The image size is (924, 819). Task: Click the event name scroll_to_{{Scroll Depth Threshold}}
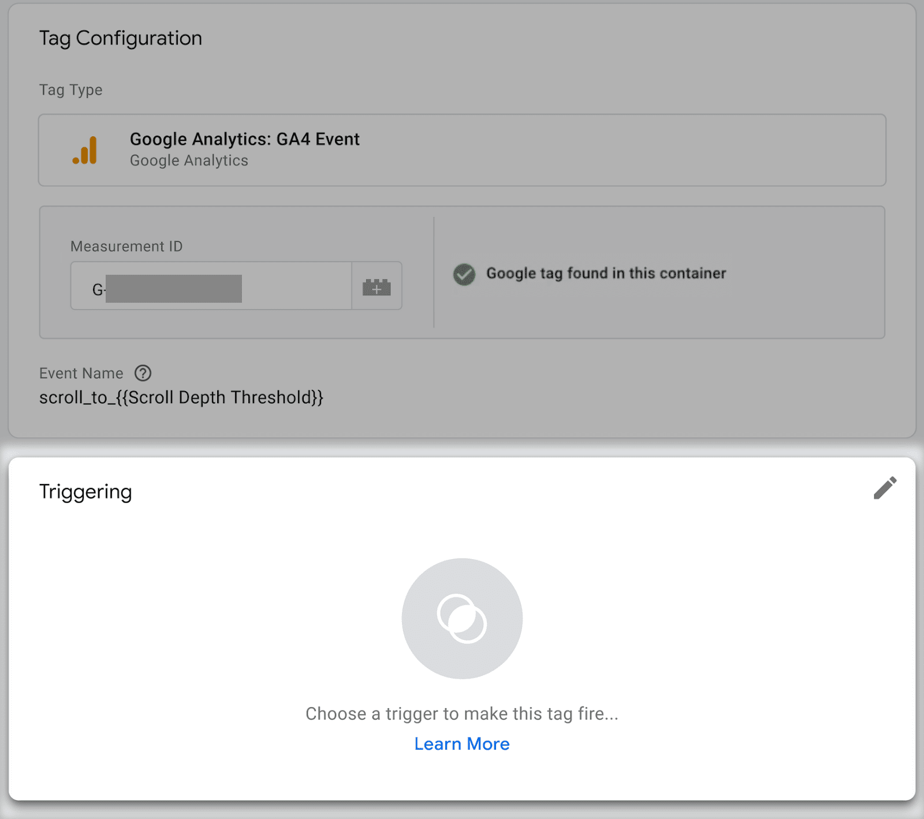(x=181, y=397)
